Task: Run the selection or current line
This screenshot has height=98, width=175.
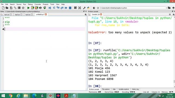Action: (40, 8)
